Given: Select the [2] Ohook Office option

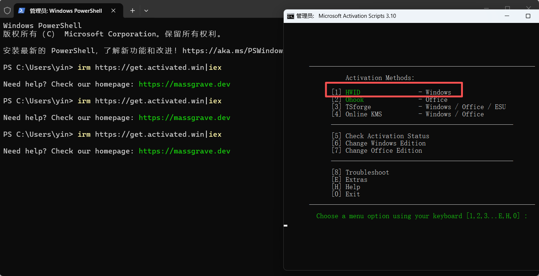Looking at the screenshot, I should point(389,100).
